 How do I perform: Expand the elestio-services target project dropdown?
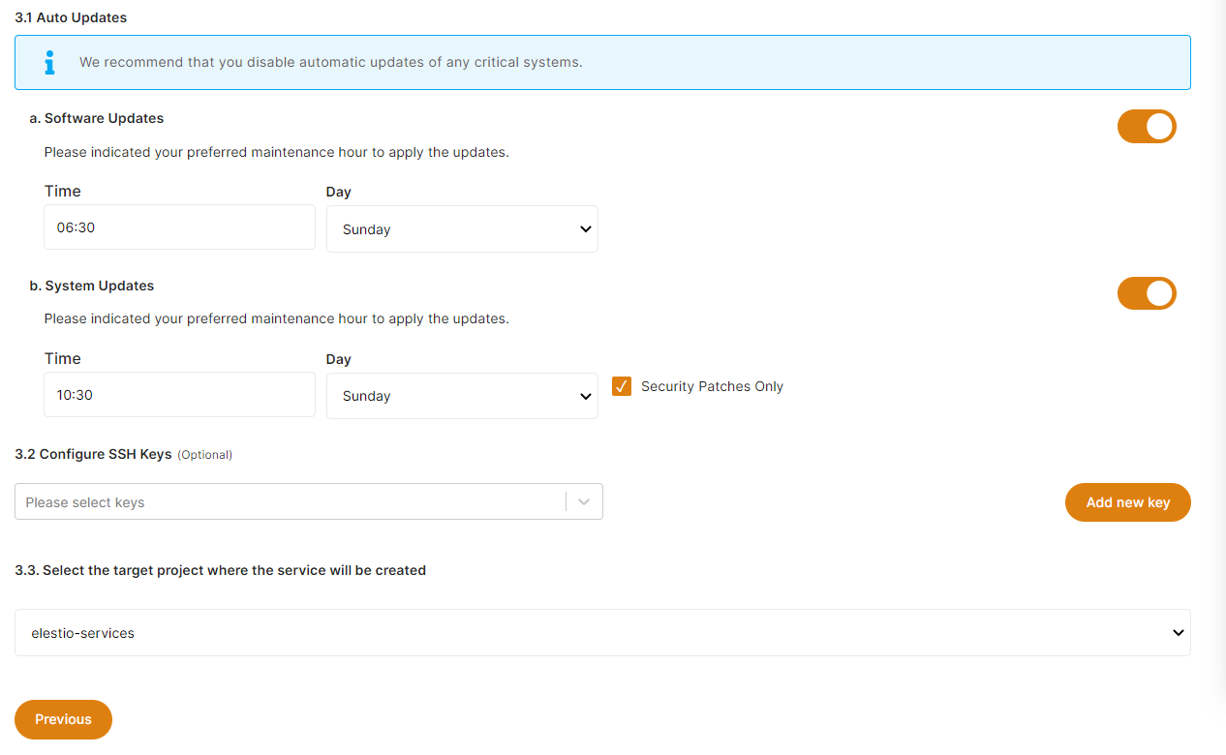(602, 633)
